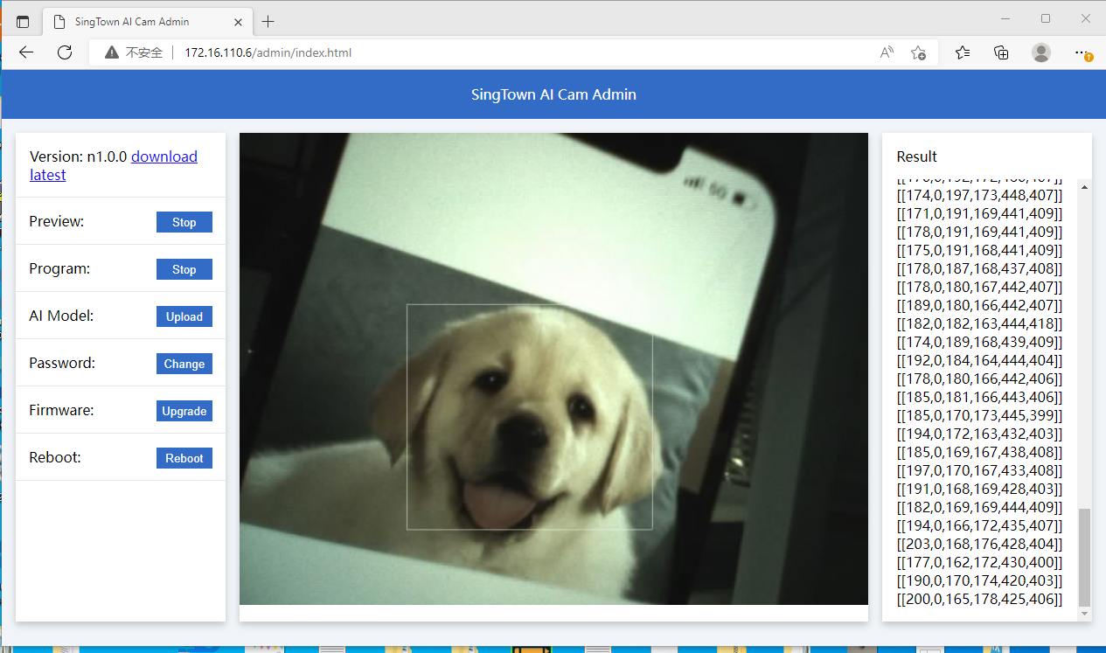The image size is (1106, 653).
Task: Follow the download latest link
Action: pyautogui.click(x=163, y=156)
